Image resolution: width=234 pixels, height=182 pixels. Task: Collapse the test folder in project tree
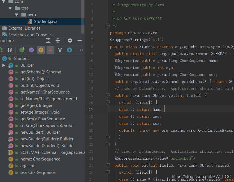pos(10,8)
